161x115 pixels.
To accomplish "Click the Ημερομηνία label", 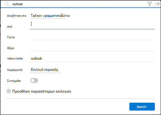I will tap(15, 70).
